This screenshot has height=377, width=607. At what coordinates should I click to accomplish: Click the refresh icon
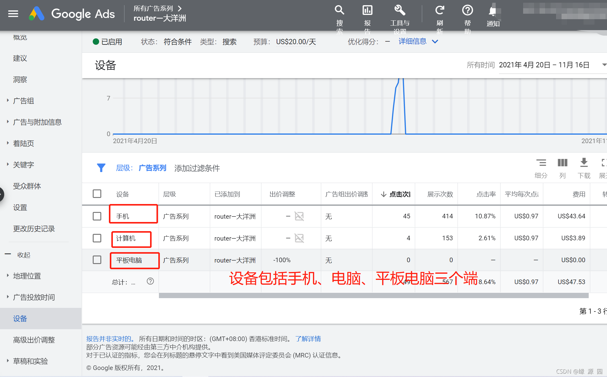coord(440,10)
